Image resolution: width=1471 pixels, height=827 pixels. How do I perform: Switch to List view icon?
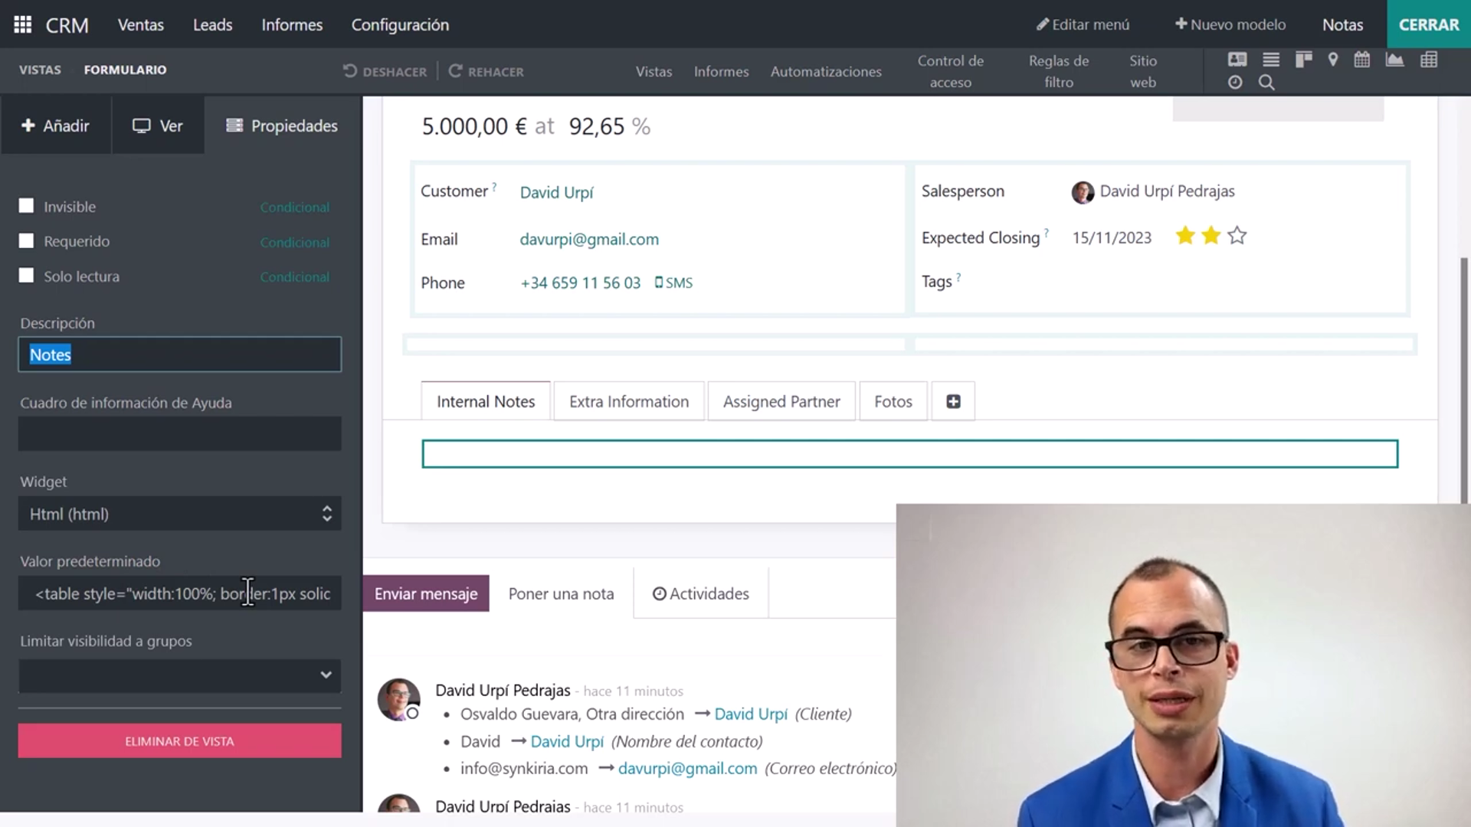click(1271, 60)
